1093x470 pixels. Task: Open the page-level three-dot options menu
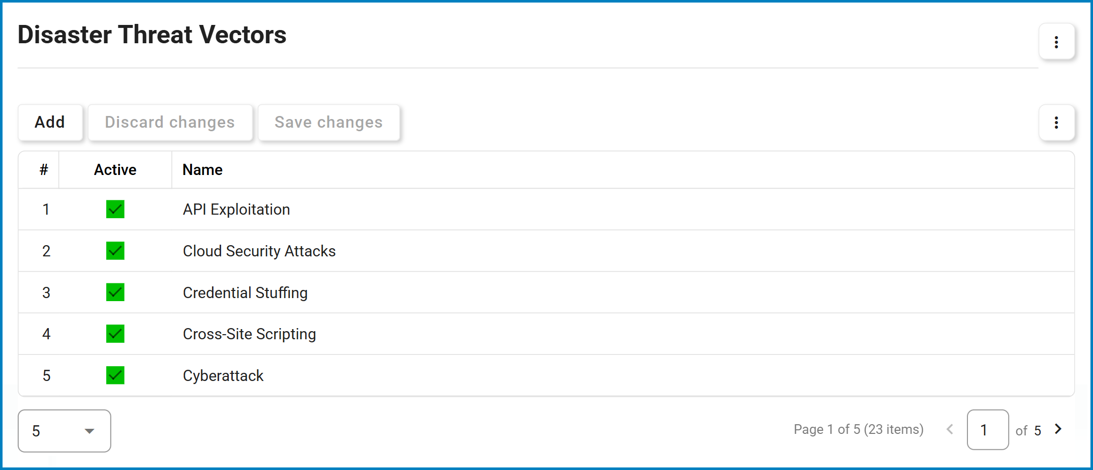(x=1056, y=42)
